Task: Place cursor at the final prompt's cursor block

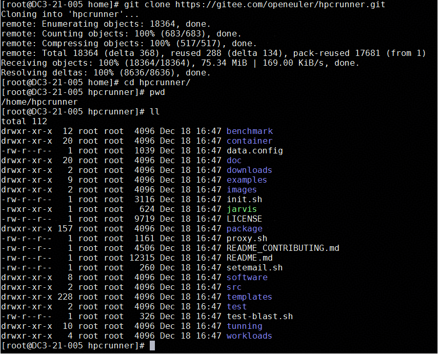Action: (x=152, y=346)
